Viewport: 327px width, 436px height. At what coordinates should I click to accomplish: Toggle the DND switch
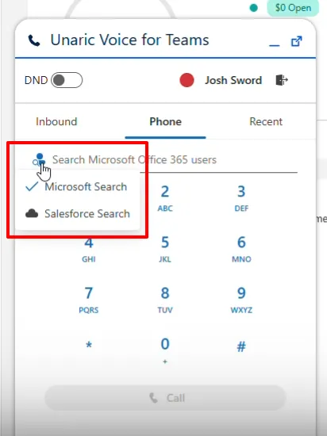[x=67, y=80]
